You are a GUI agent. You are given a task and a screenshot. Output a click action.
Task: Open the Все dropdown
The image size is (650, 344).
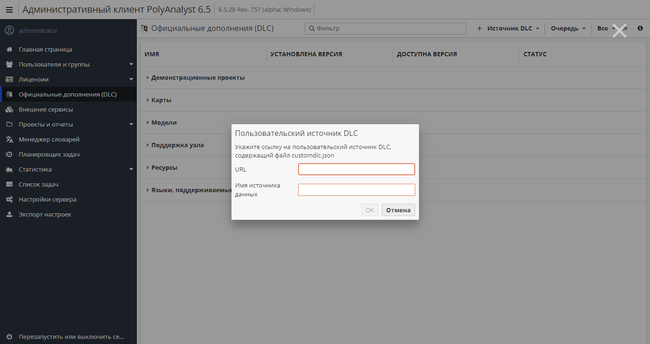pyautogui.click(x=606, y=29)
